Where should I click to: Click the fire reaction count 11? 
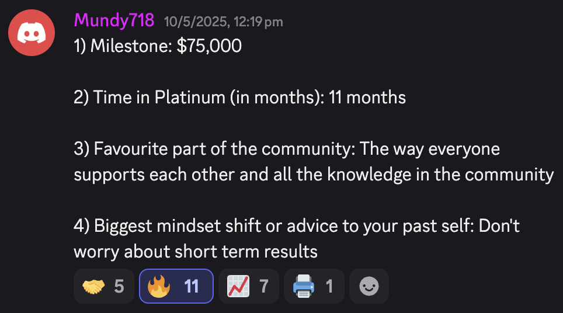click(x=192, y=287)
